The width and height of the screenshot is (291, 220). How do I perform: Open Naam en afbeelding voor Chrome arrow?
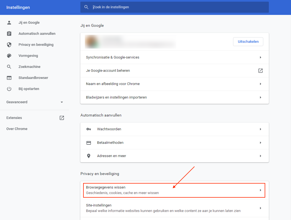260,84
